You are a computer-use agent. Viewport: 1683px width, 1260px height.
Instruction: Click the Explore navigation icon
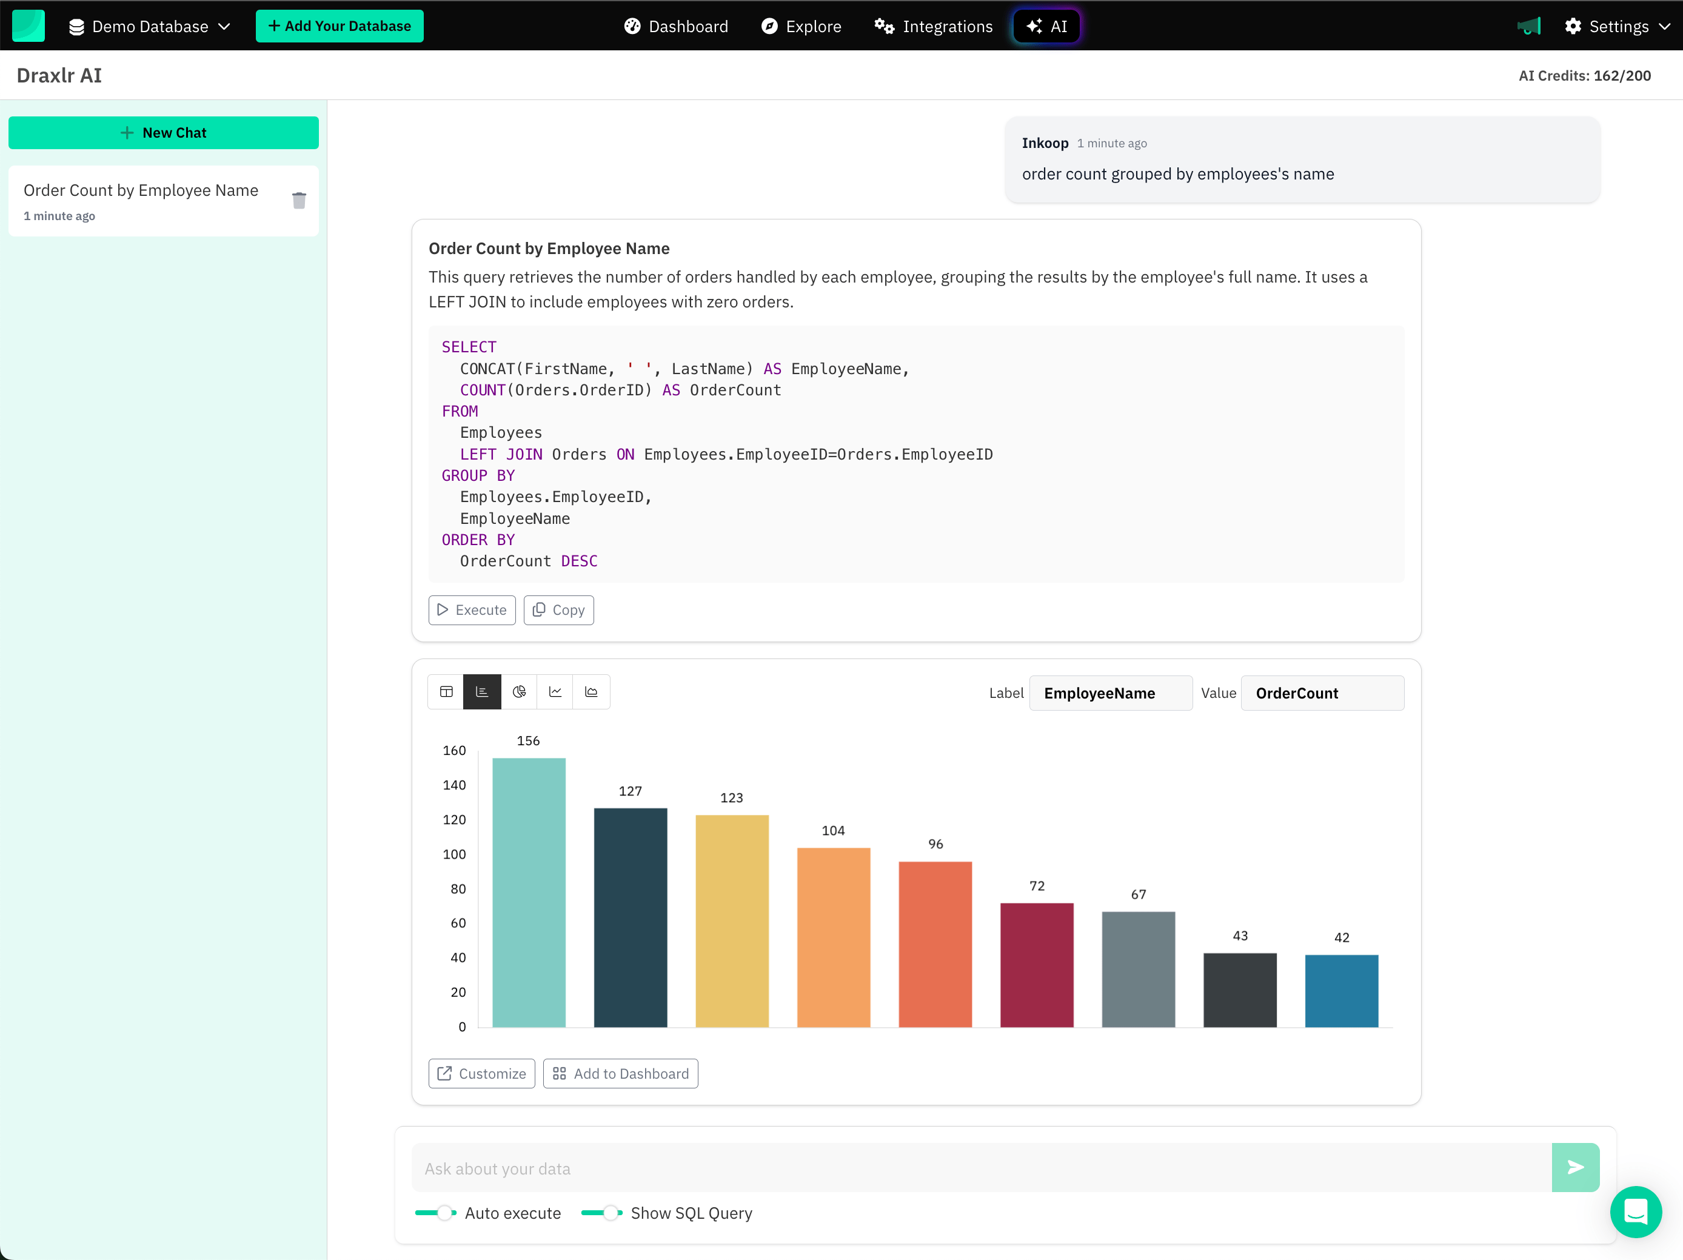click(770, 25)
